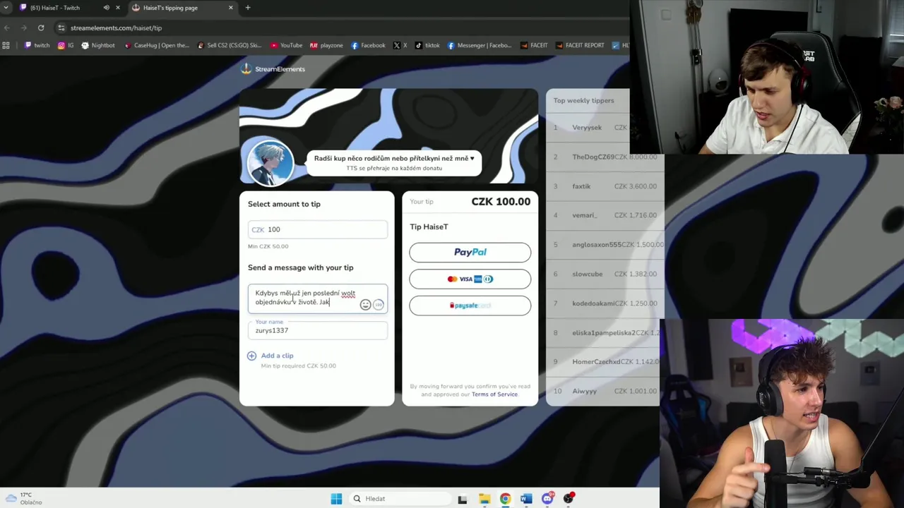Click the HaiseT avatar picture

[270, 162]
